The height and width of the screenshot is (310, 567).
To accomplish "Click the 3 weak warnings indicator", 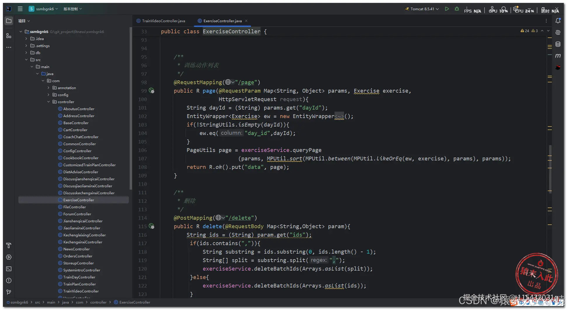I will coord(535,31).
